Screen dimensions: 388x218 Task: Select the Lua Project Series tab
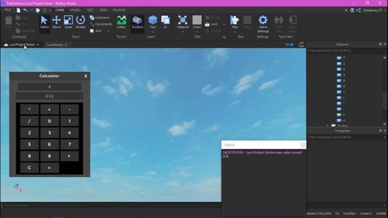pyautogui.click(x=22, y=45)
